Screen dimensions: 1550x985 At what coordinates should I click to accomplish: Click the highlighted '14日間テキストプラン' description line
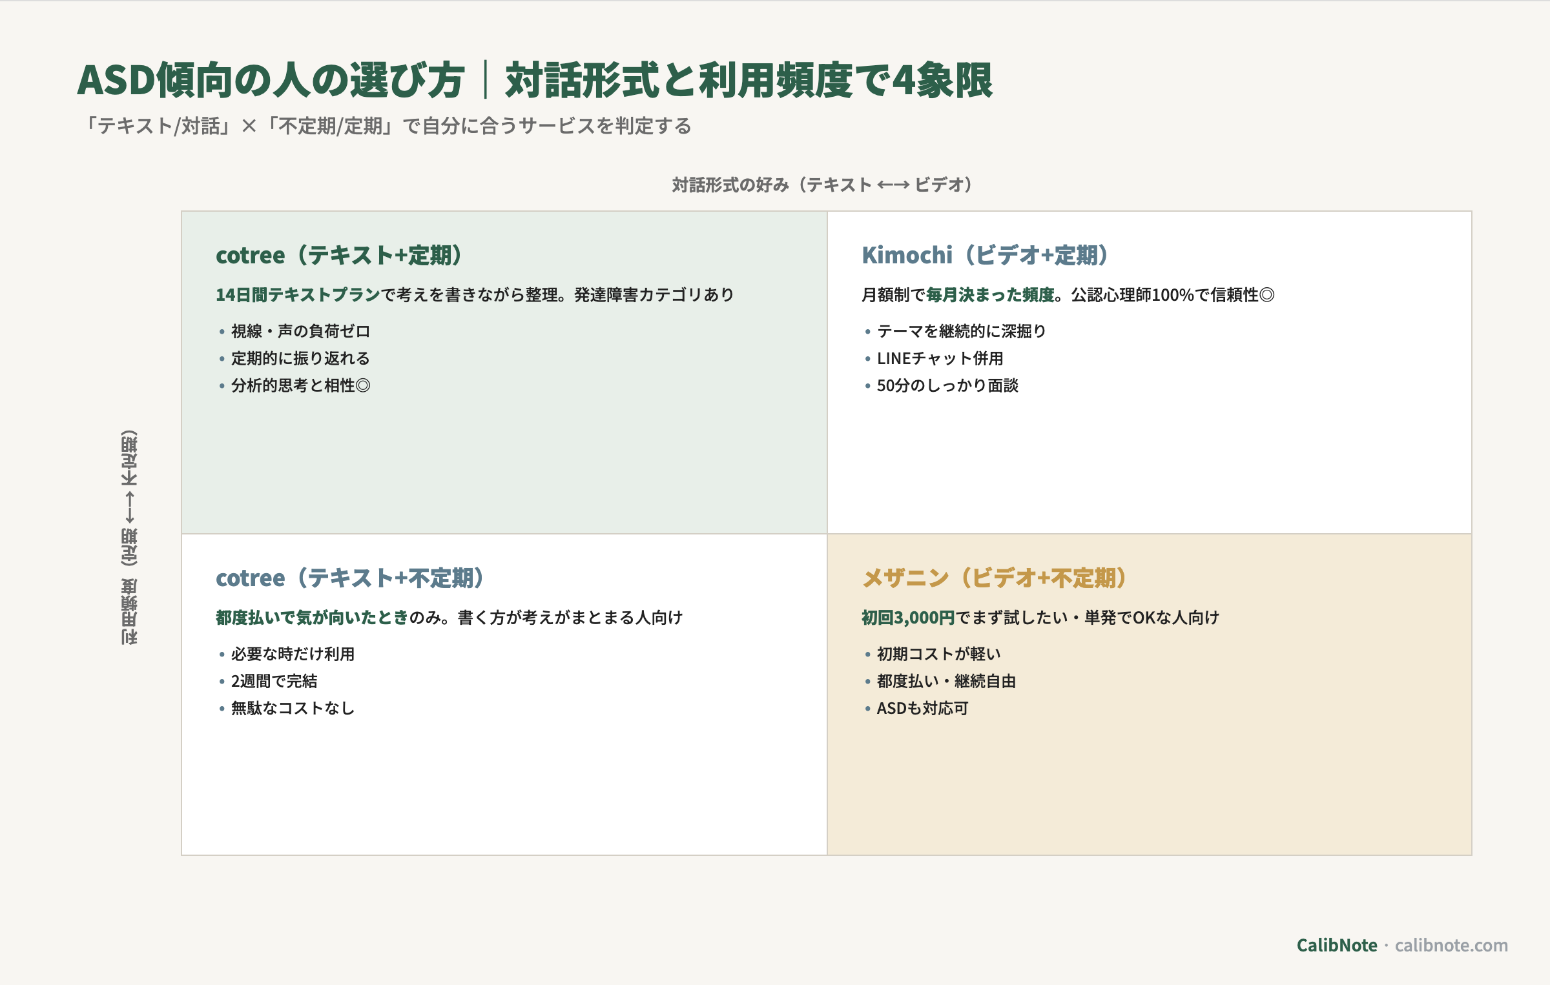coord(475,295)
